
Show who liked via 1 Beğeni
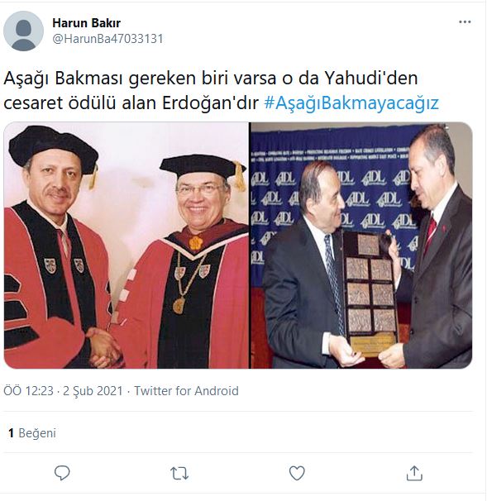coord(32,433)
